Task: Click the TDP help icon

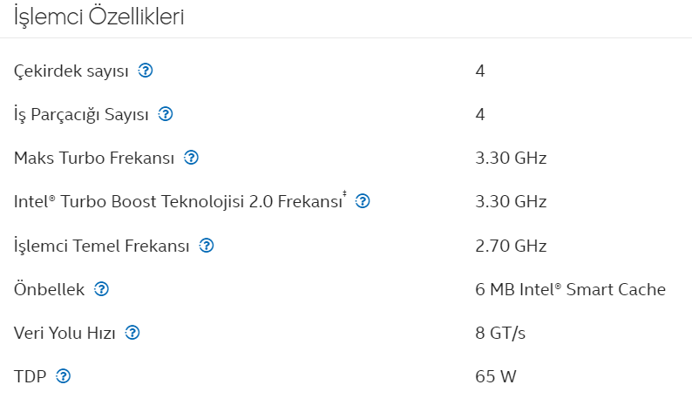Action: [63, 376]
